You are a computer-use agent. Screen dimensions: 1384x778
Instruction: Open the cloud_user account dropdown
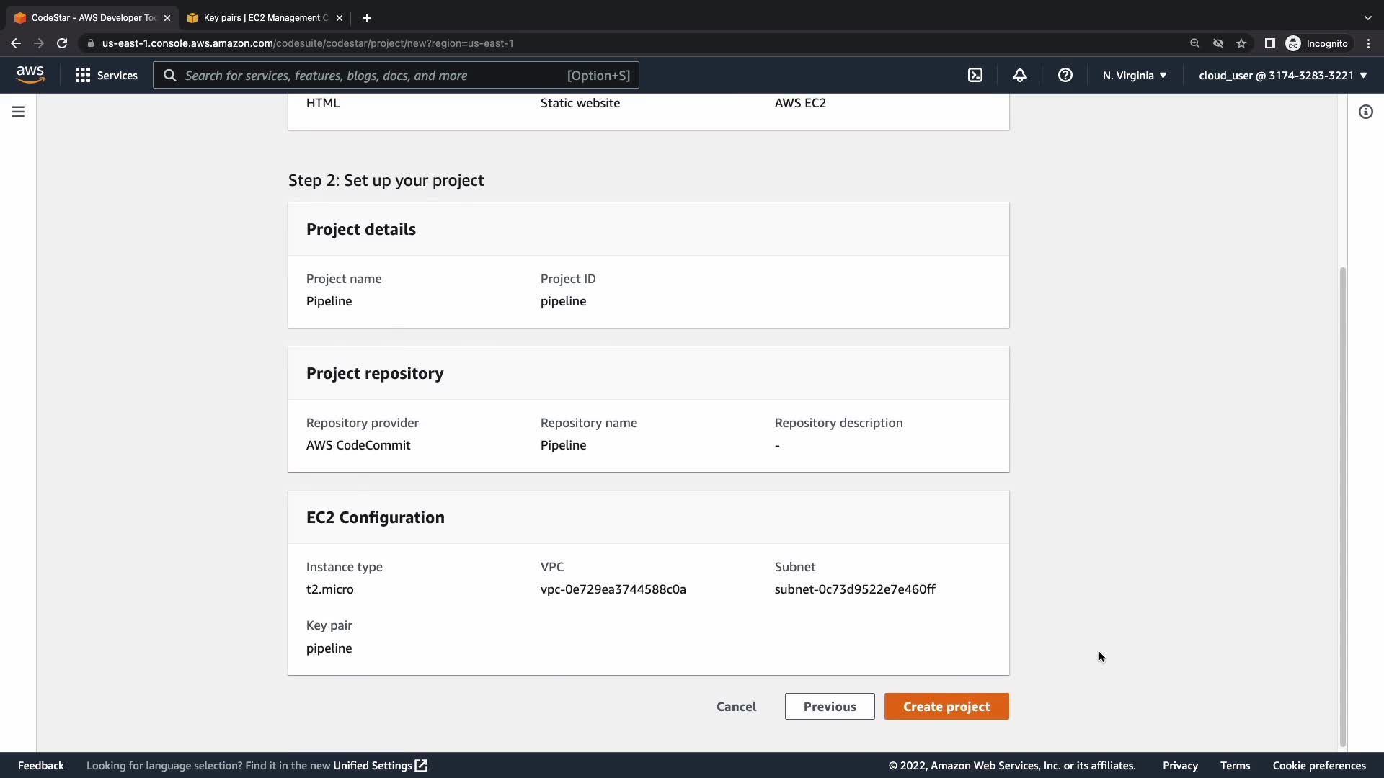[1282, 75]
